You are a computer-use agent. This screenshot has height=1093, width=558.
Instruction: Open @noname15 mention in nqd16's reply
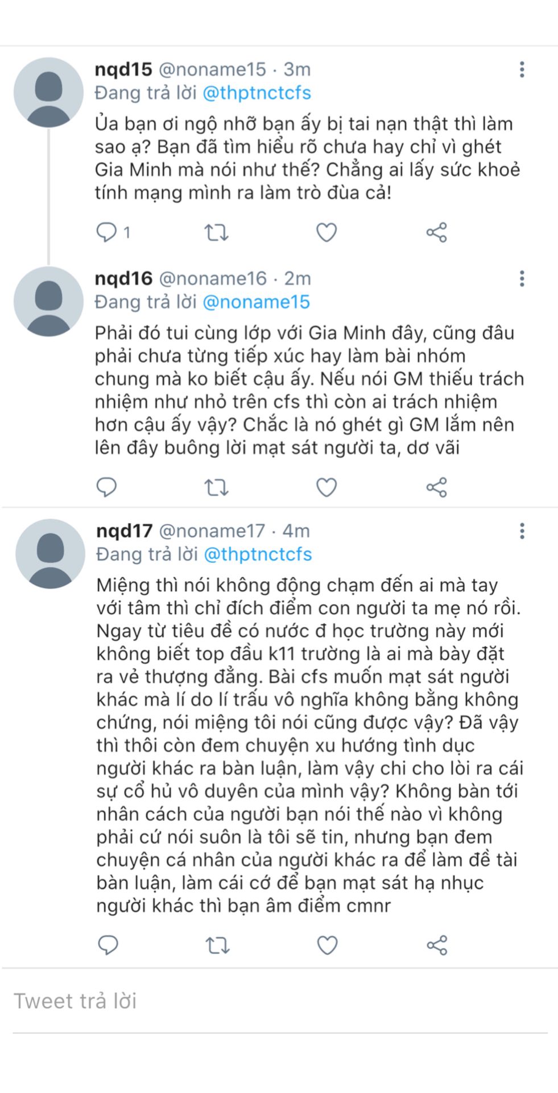click(x=256, y=302)
